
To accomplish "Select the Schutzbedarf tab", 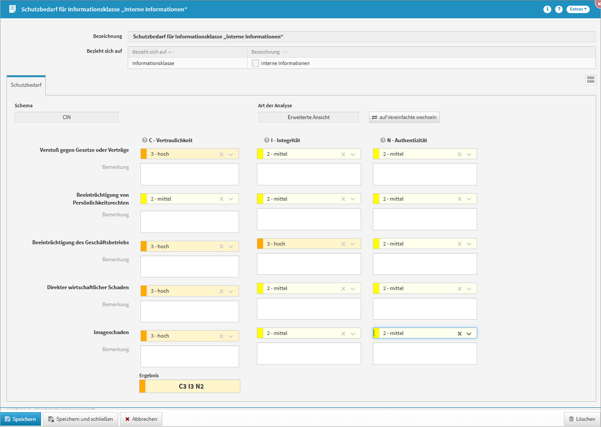I will coord(26,85).
